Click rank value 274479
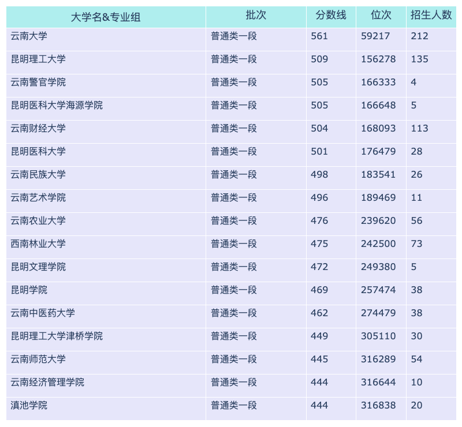This screenshot has width=462, height=427. click(x=378, y=313)
